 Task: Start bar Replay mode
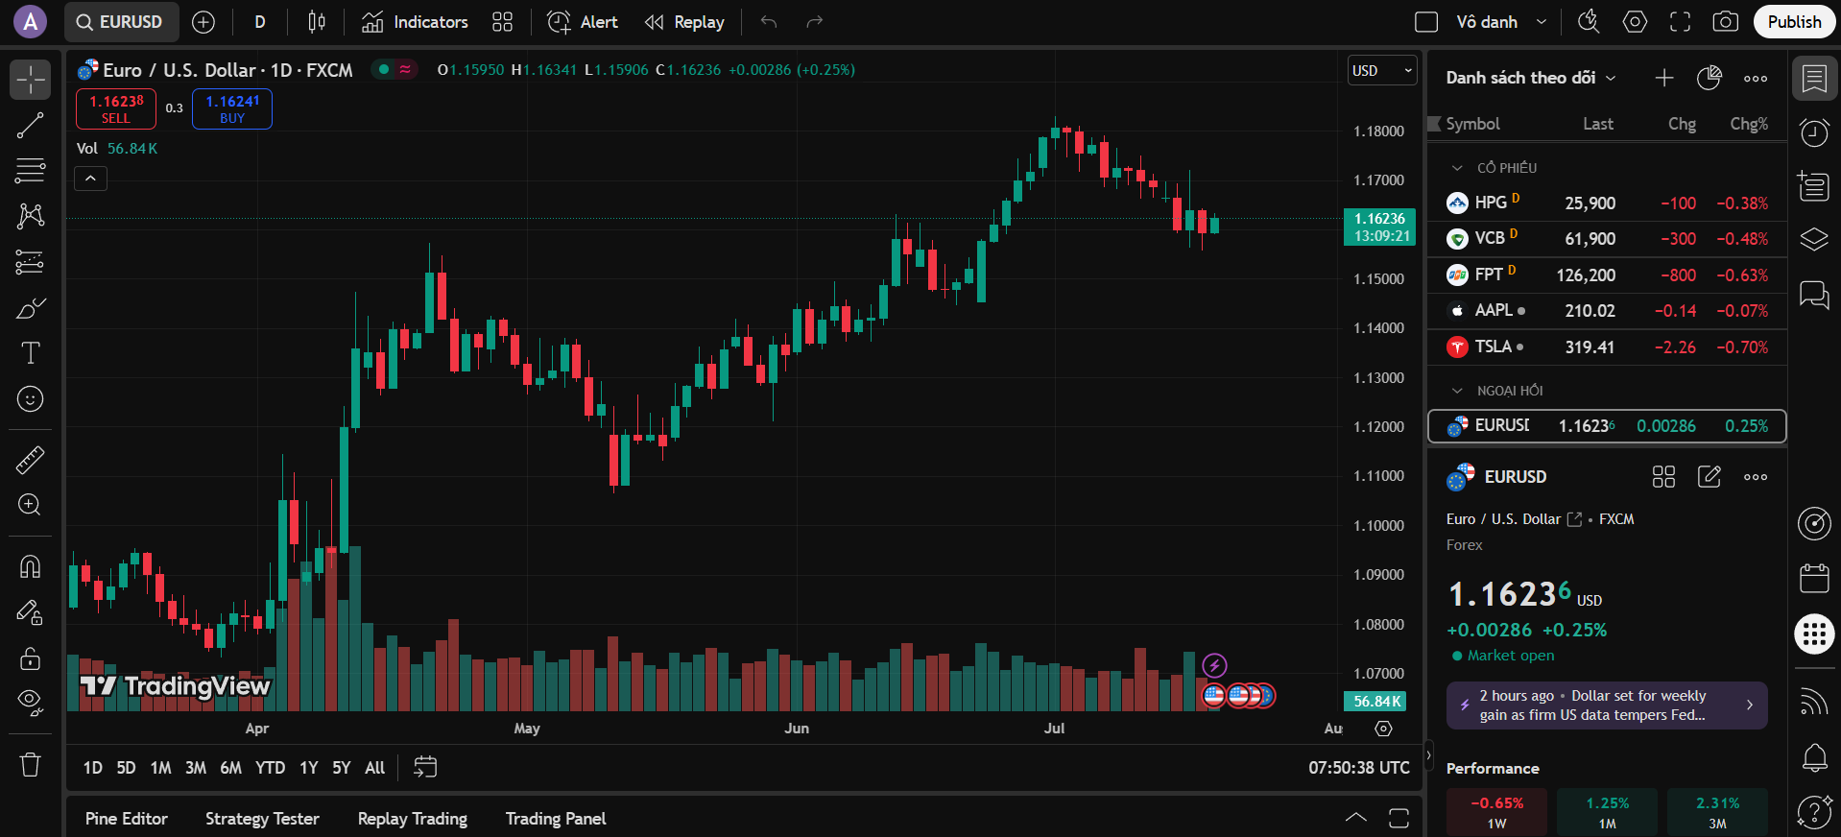point(684,22)
